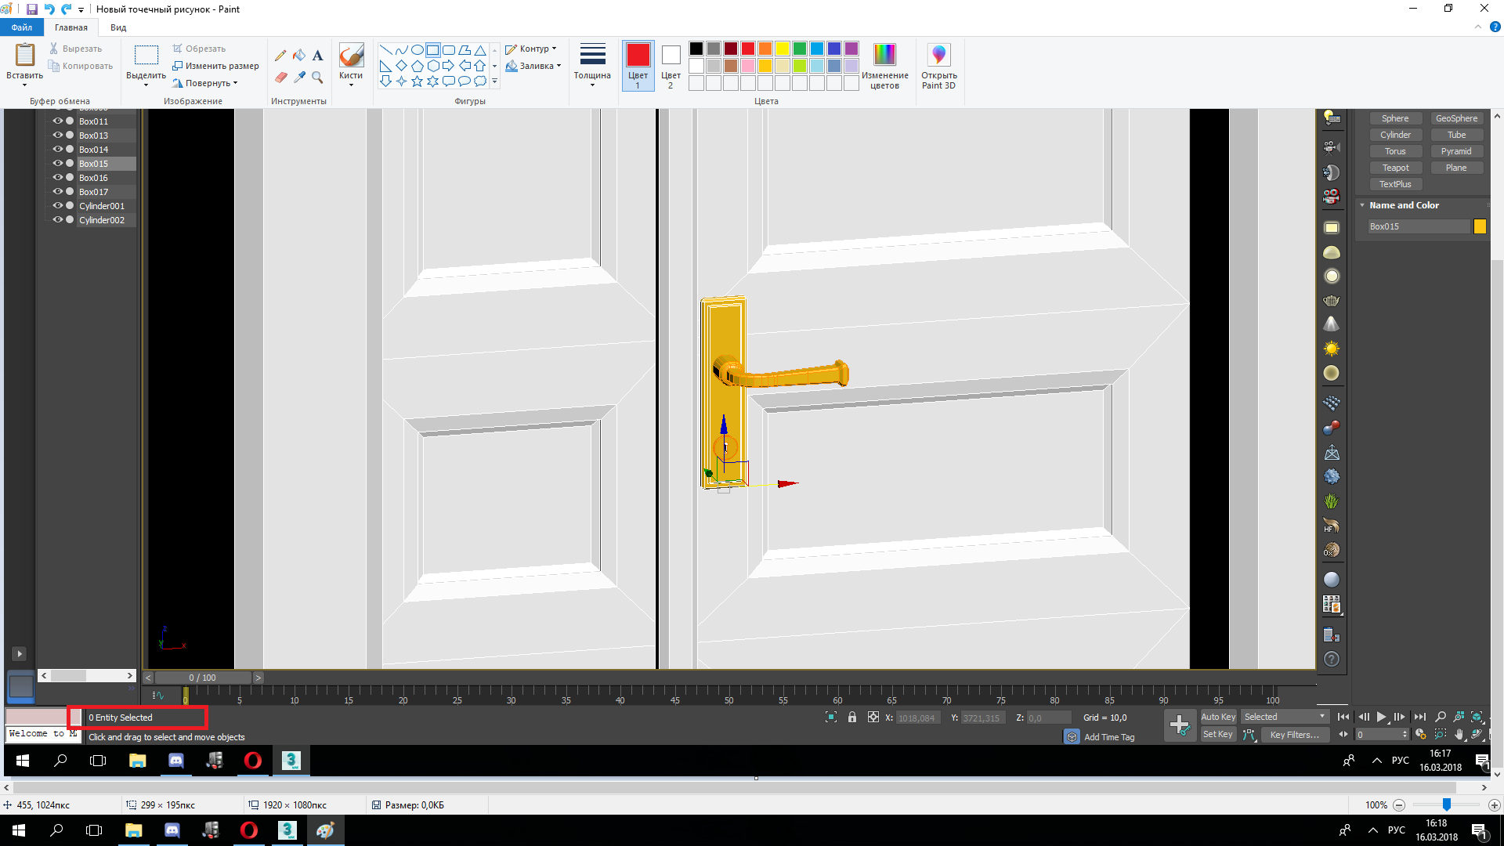
Task: Switch to the View tab
Action: 118,27
